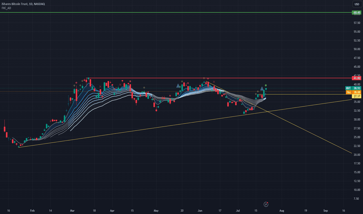
Task: Click the blue triangle marker near May 20
Action: tap(178, 86)
